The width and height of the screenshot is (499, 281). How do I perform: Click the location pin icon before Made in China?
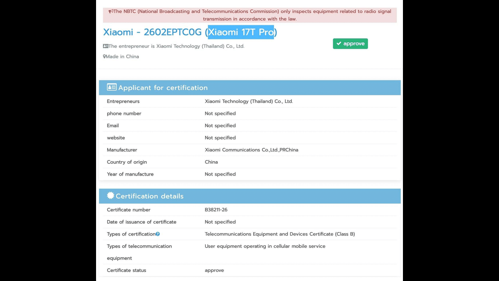104,57
